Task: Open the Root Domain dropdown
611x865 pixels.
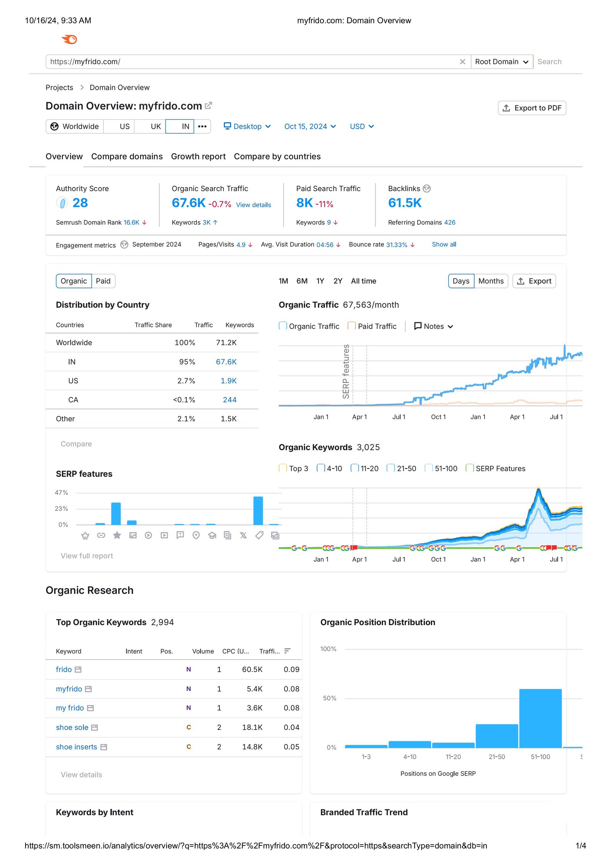Action: (501, 62)
